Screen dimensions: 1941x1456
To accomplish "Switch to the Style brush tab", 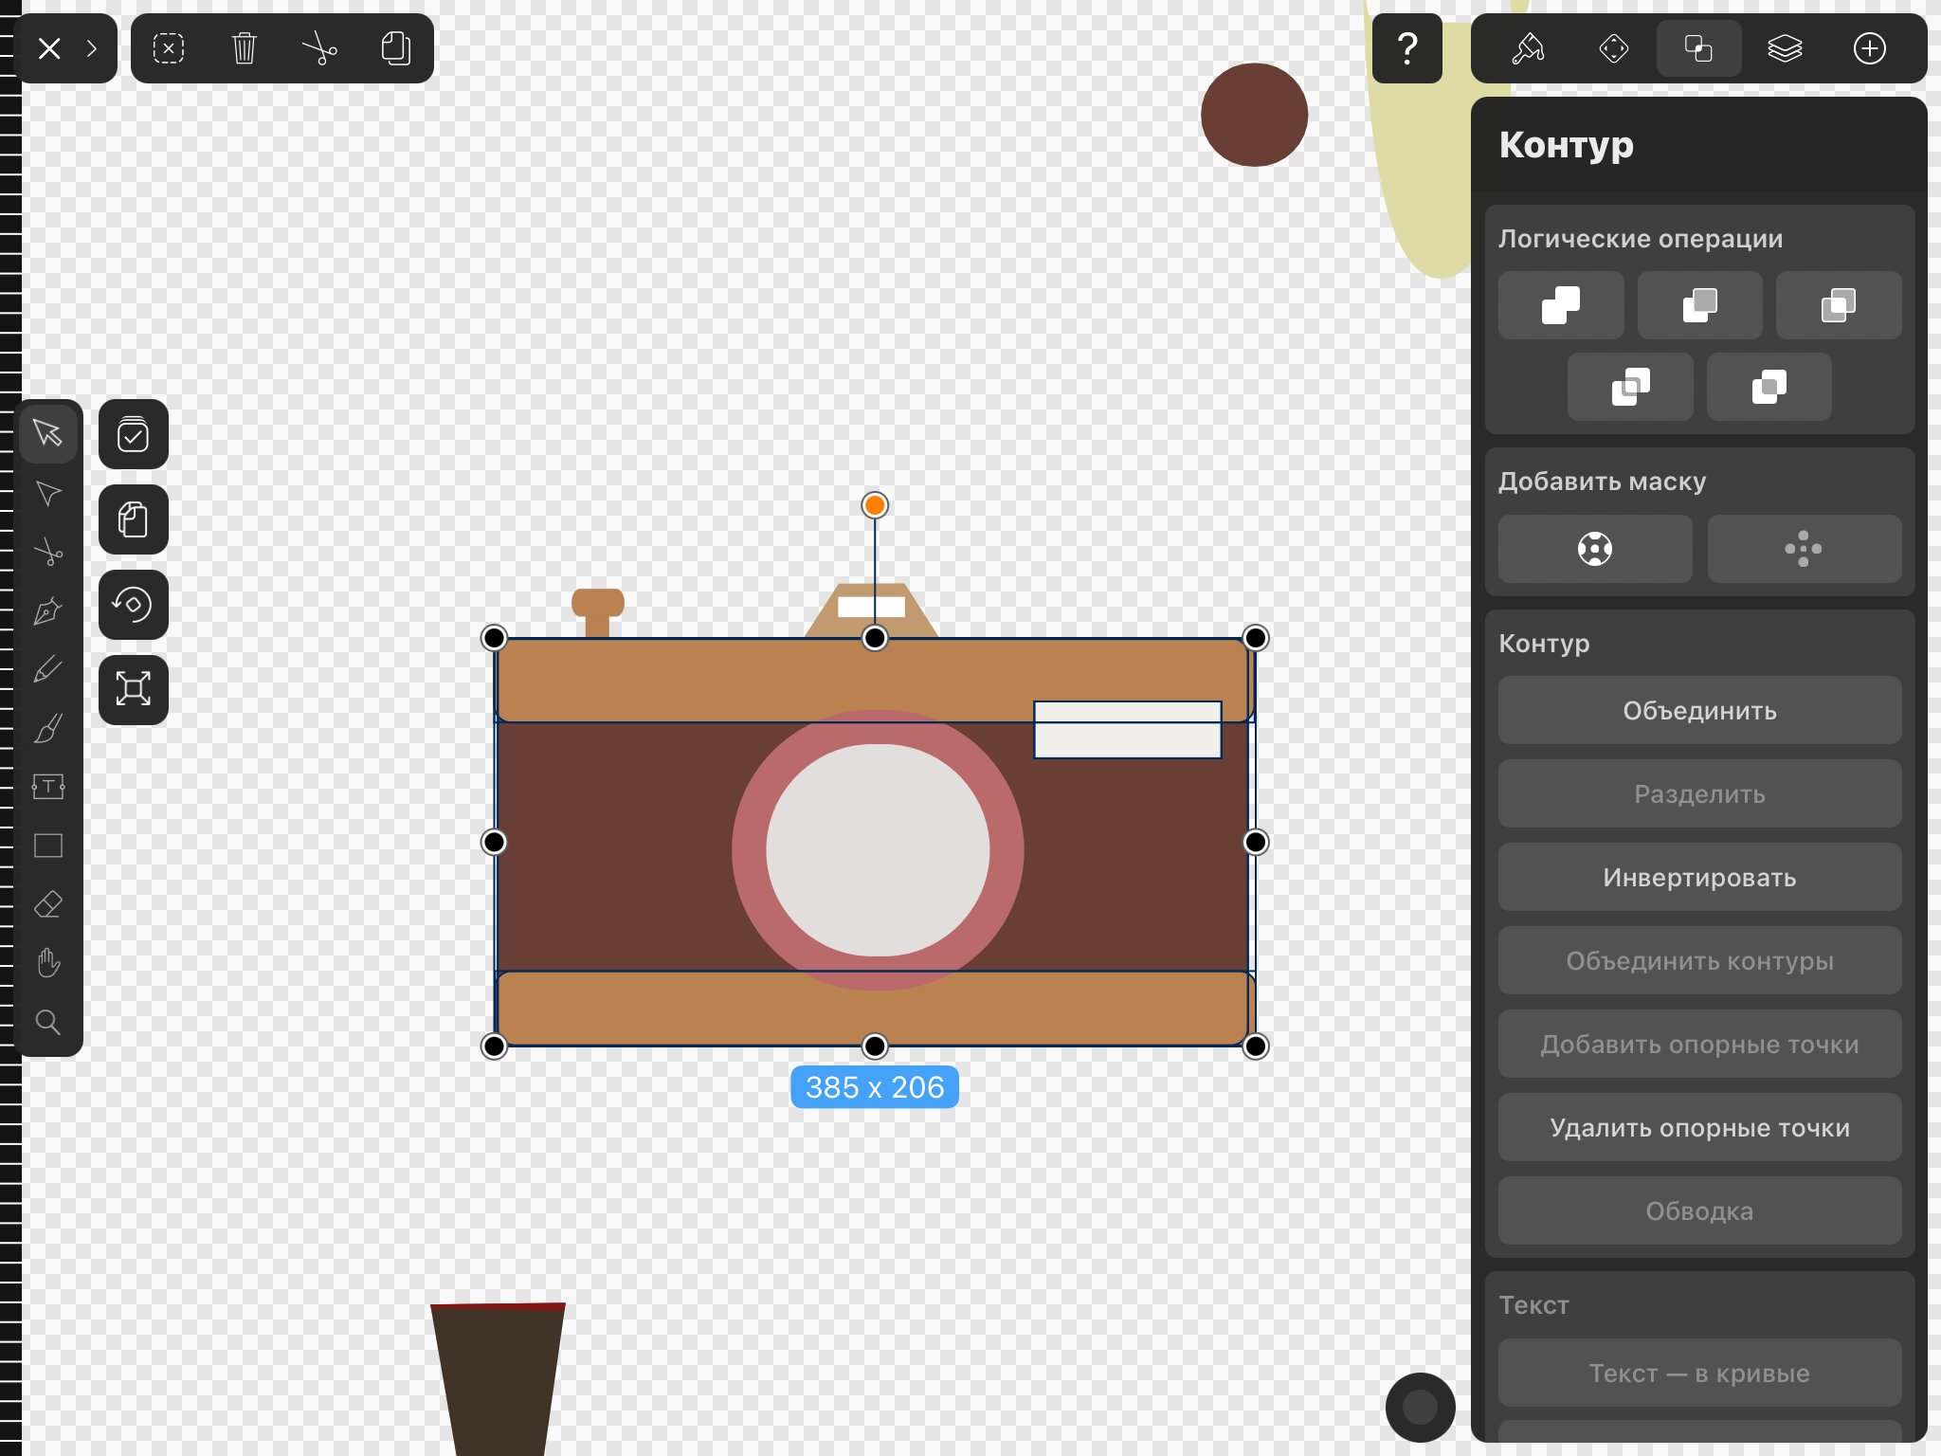I will click(x=1528, y=48).
